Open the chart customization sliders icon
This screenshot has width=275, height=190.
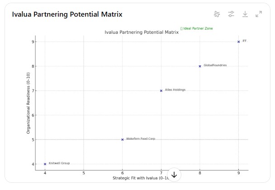[x=231, y=14]
